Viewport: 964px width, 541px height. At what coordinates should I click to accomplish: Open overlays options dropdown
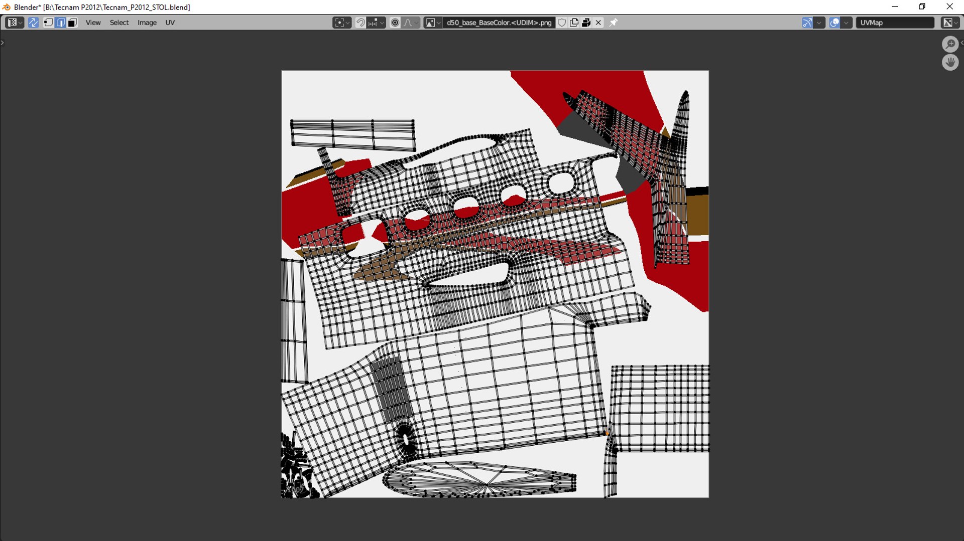(x=847, y=23)
